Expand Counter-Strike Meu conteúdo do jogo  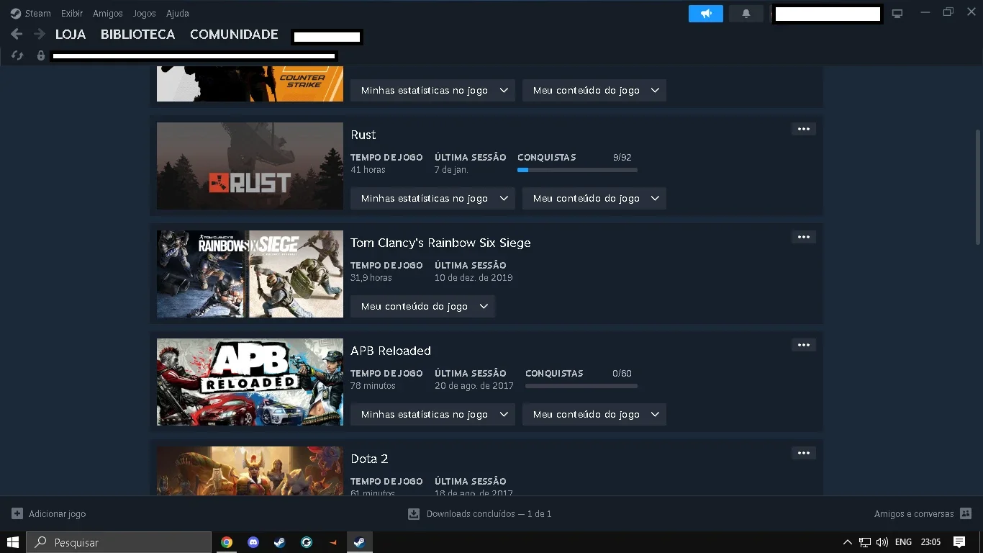tap(594, 90)
